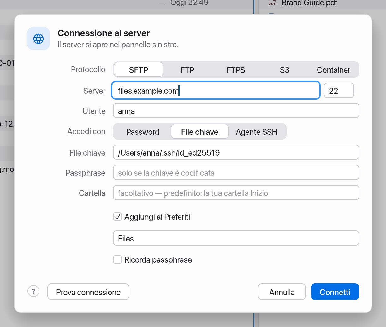
Task: Focus the Passphrase input field
Action: point(236,173)
